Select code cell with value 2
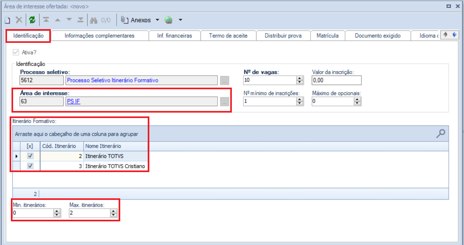Viewport: 464px width, 245px height. coord(62,156)
